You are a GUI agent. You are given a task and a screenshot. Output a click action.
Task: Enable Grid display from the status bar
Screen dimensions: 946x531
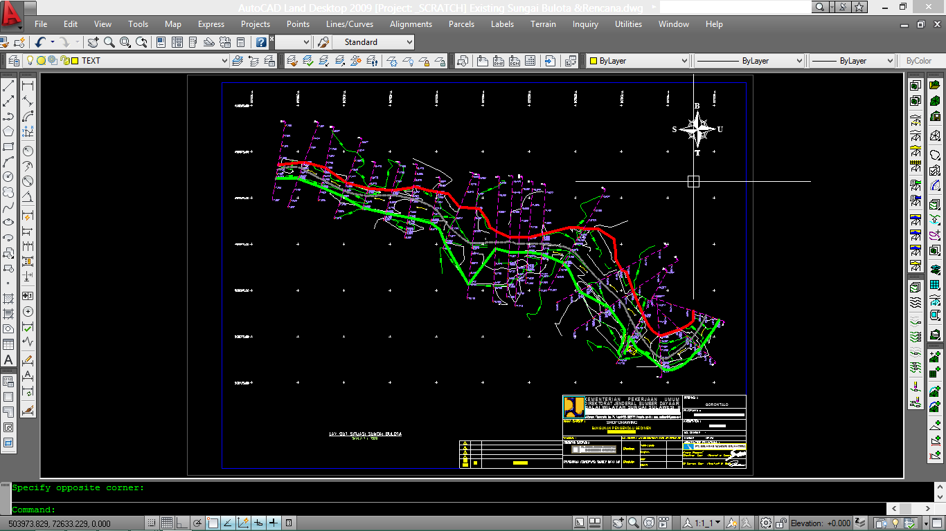coord(167,523)
